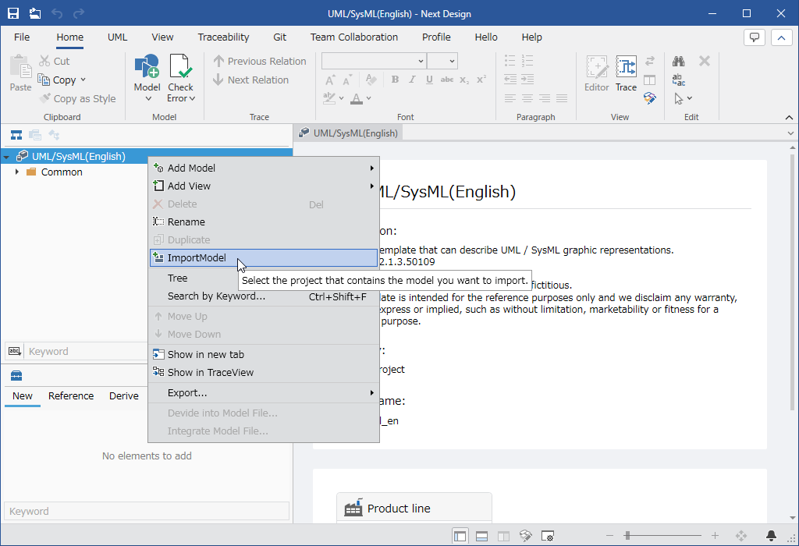Choose Add Model in the context menu
The image size is (799, 546).
coord(264,168)
